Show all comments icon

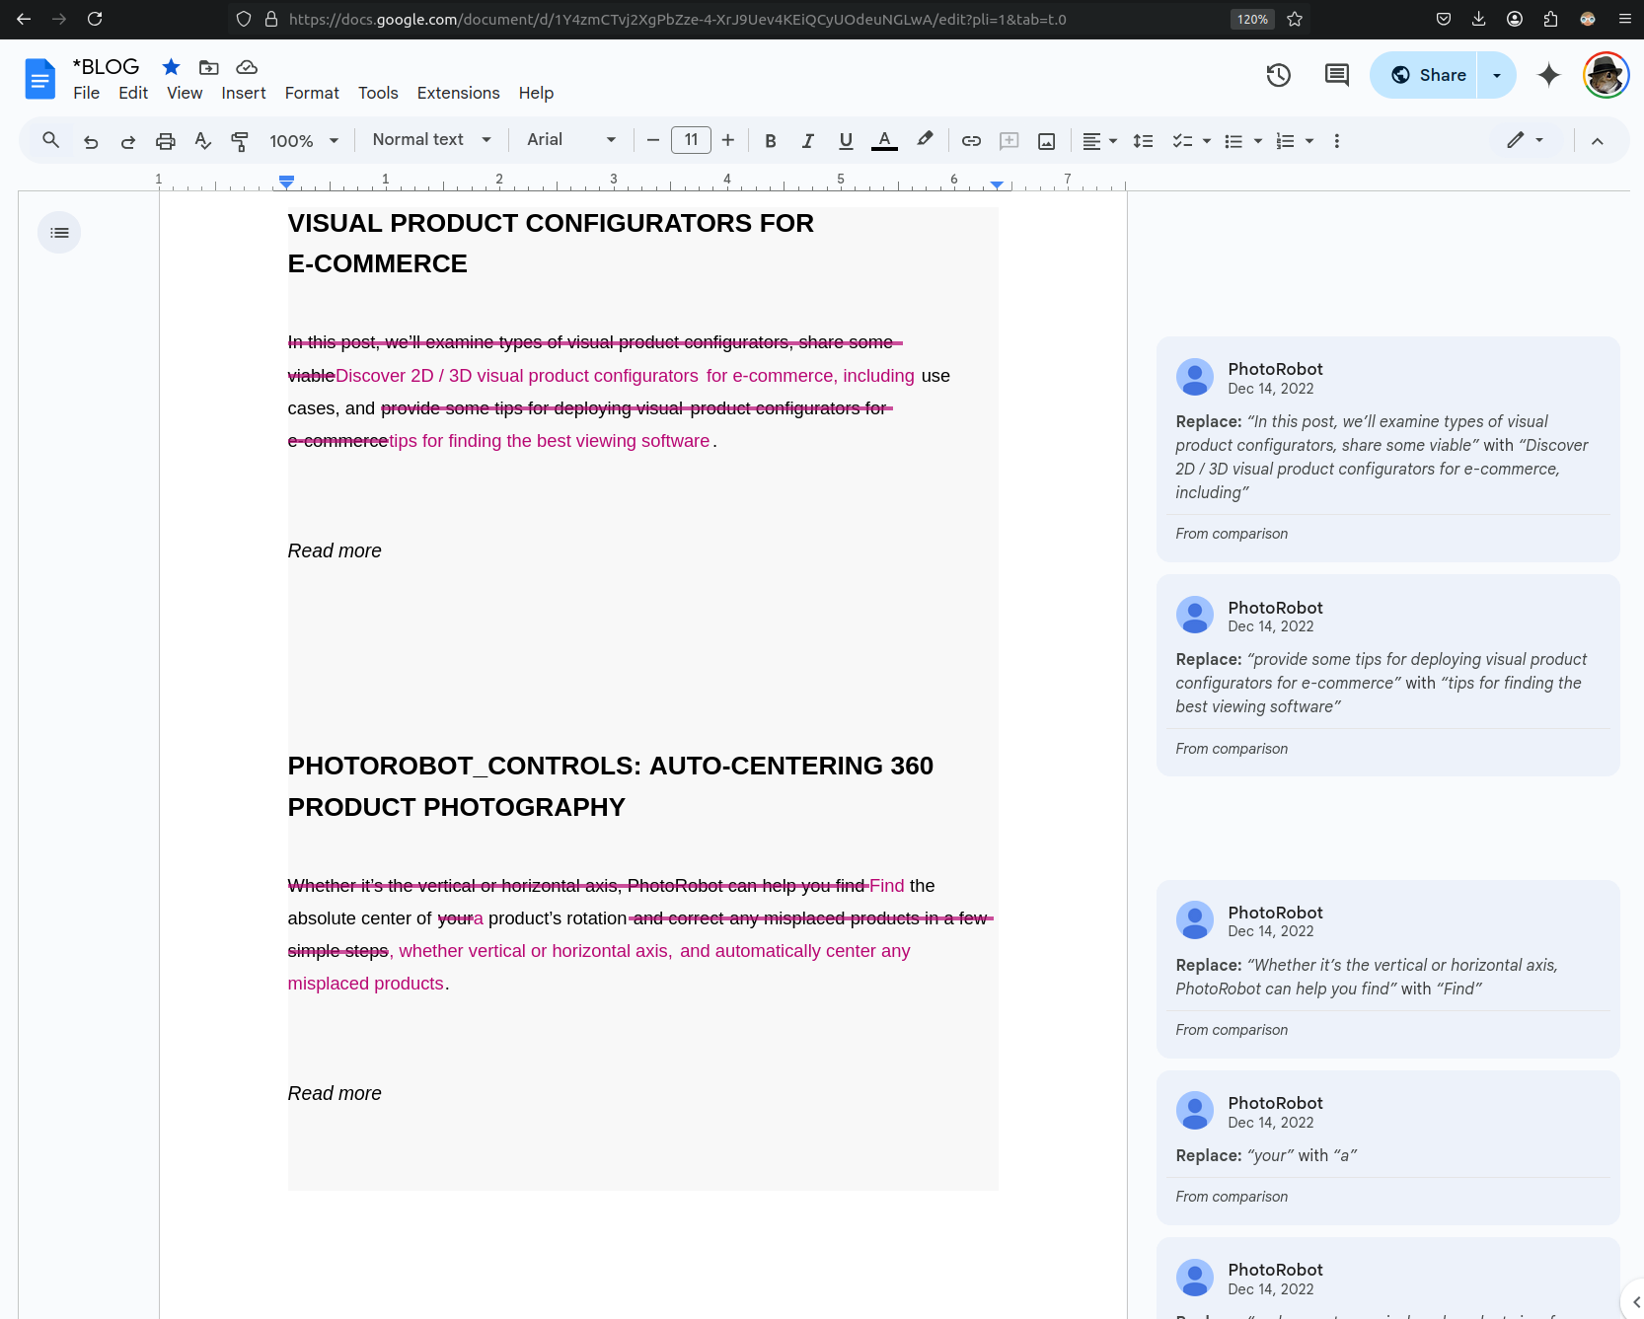point(1337,75)
